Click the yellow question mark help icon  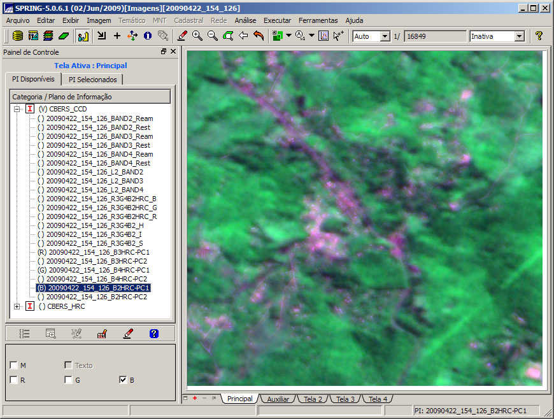tap(539, 36)
